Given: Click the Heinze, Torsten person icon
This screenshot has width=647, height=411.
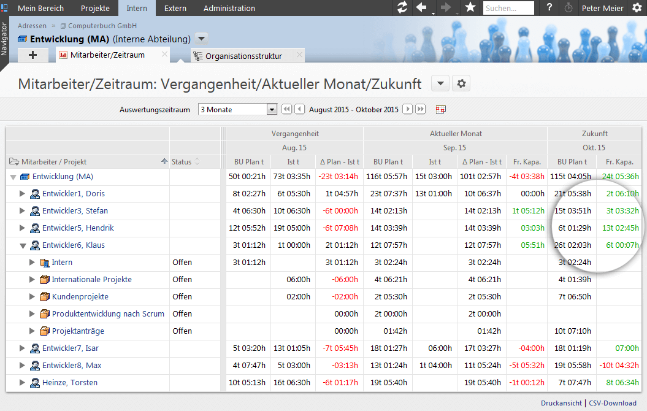Looking at the screenshot, I should (35, 383).
